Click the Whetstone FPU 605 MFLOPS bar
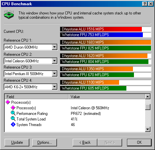The image size is (155, 150). pos(93,88)
